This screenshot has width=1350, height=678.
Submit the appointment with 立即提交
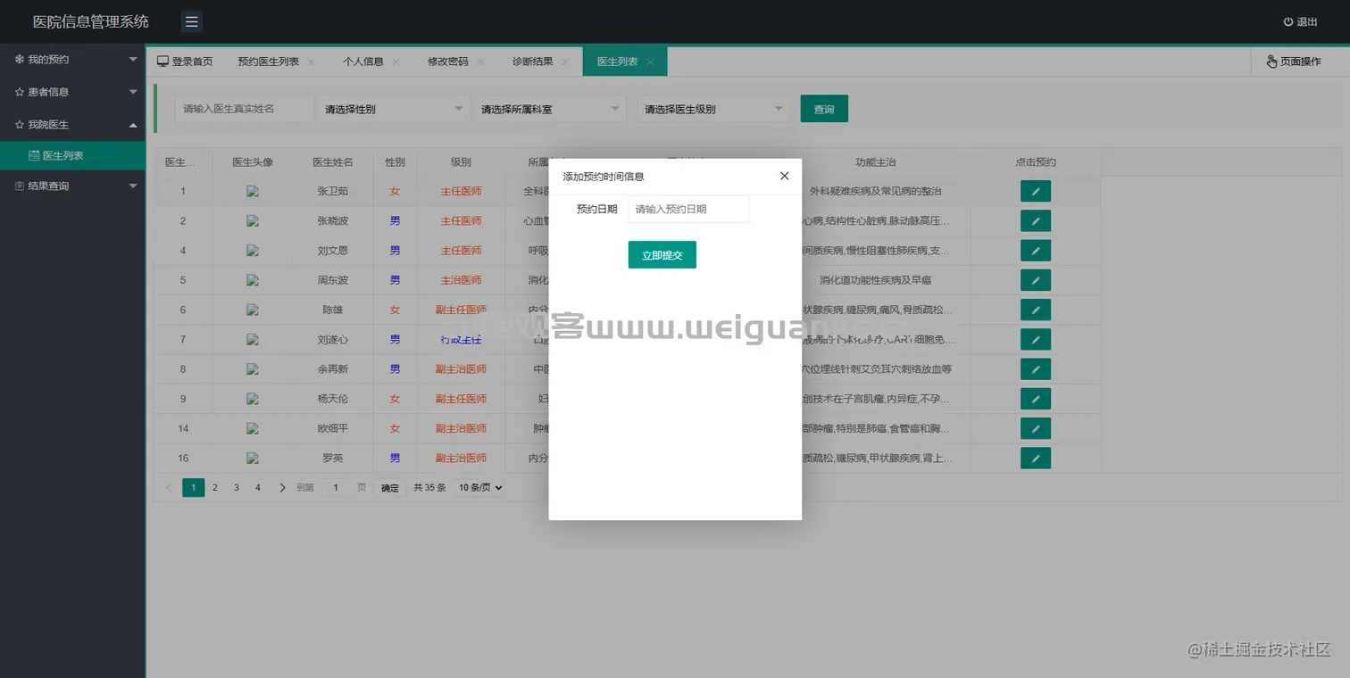(x=662, y=255)
